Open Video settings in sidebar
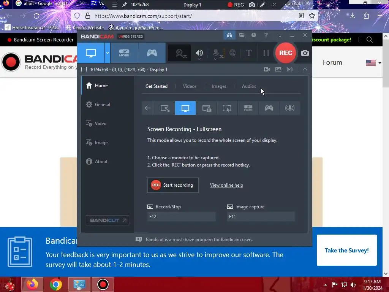The image size is (389, 292). pyautogui.click(x=108, y=124)
